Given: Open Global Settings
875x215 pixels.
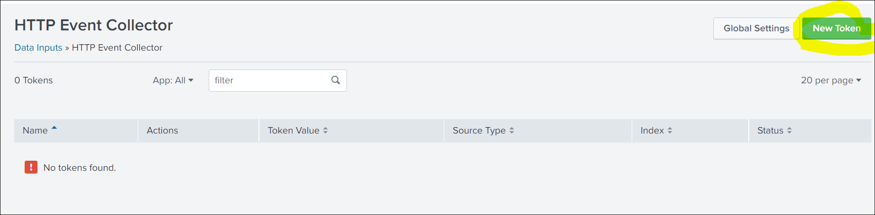Looking at the screenshot, I should pyautogui.click(x=756, y=29).
